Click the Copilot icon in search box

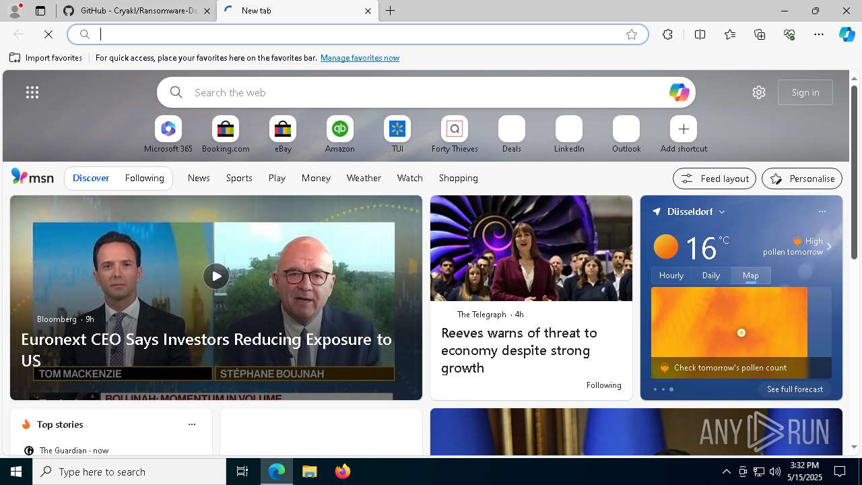(679, 92)
